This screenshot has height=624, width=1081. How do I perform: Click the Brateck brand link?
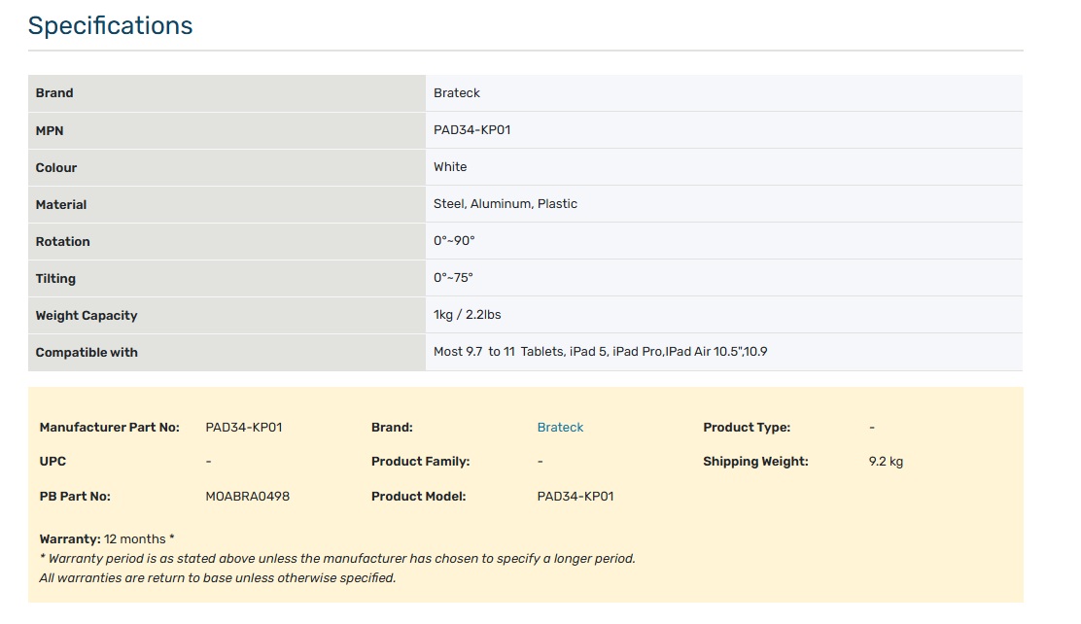(560, 428)
